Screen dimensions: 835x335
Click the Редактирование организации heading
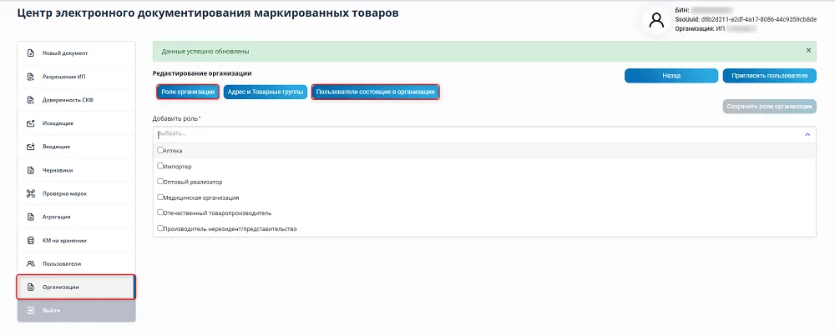click(x=202, y=73)
